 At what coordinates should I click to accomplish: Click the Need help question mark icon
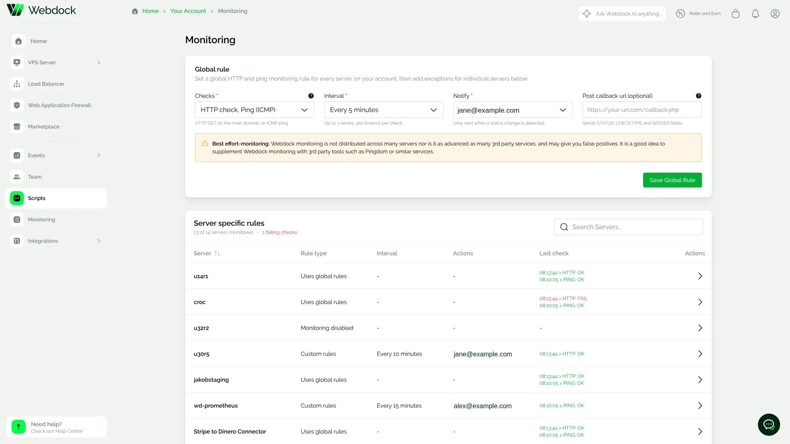point(19,427)
